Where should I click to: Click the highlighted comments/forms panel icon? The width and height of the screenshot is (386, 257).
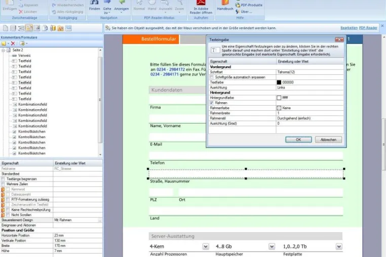pyautogui.click(x=29, y=28)
